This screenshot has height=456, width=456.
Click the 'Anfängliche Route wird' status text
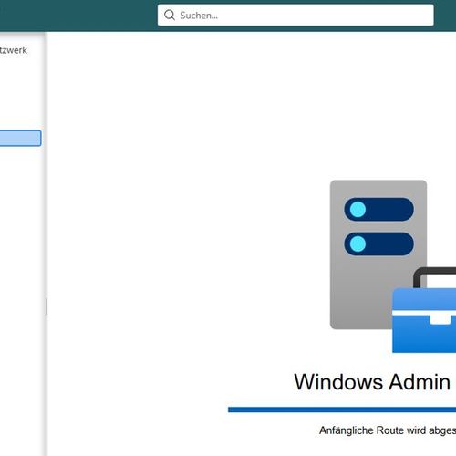click(373, 430)
